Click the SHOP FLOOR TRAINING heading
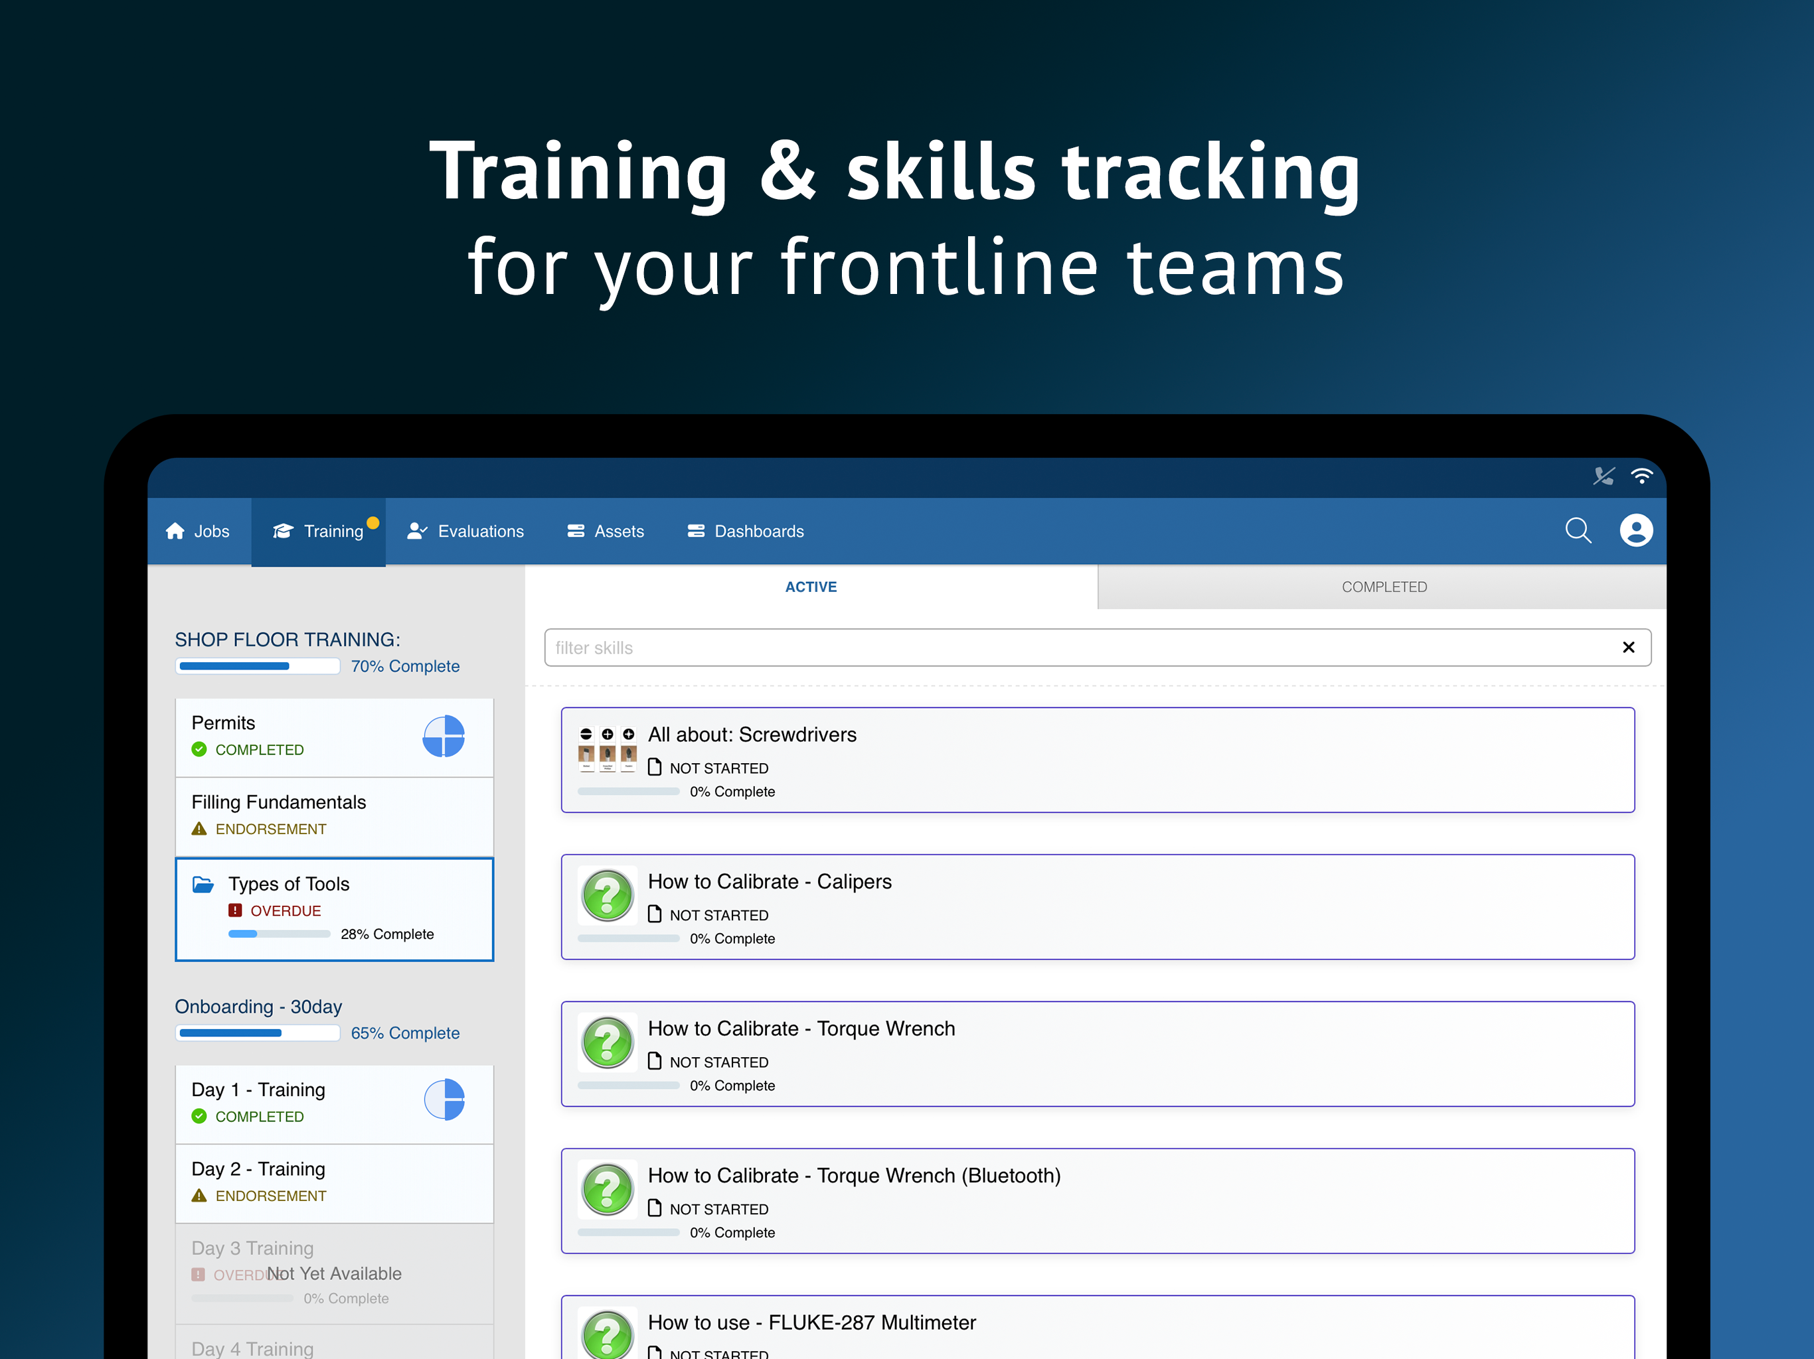Screen dimensions: 1814x1359 287,639
